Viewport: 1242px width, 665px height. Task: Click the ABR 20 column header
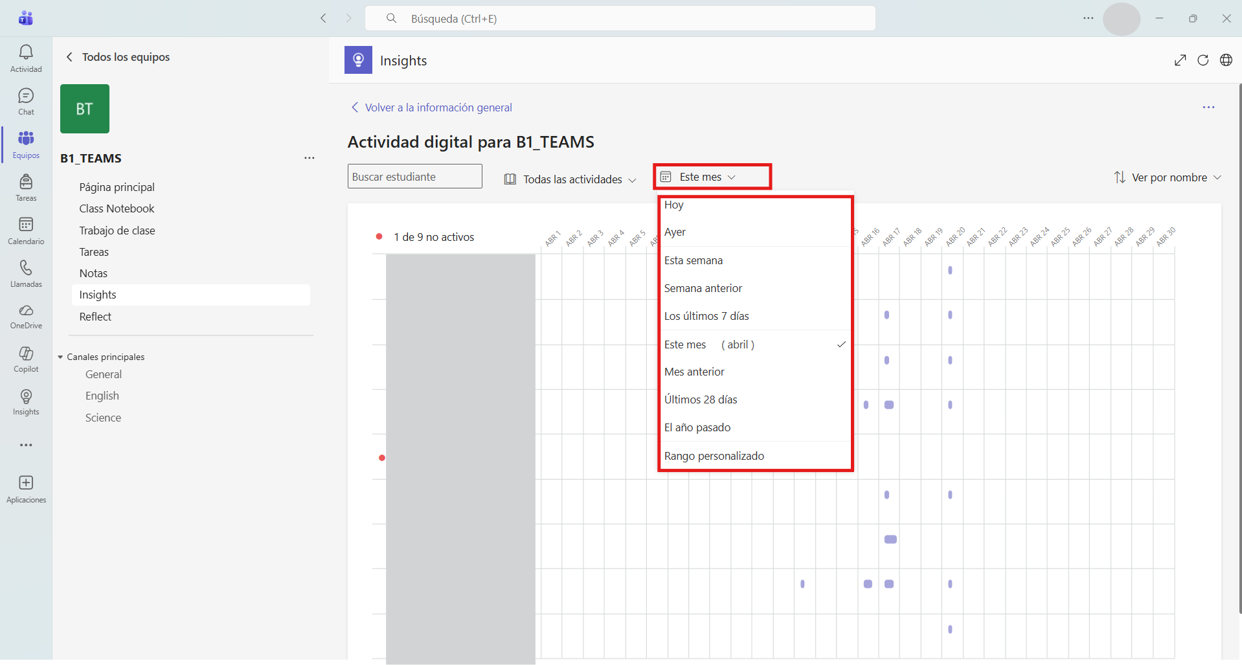point(955,237)
